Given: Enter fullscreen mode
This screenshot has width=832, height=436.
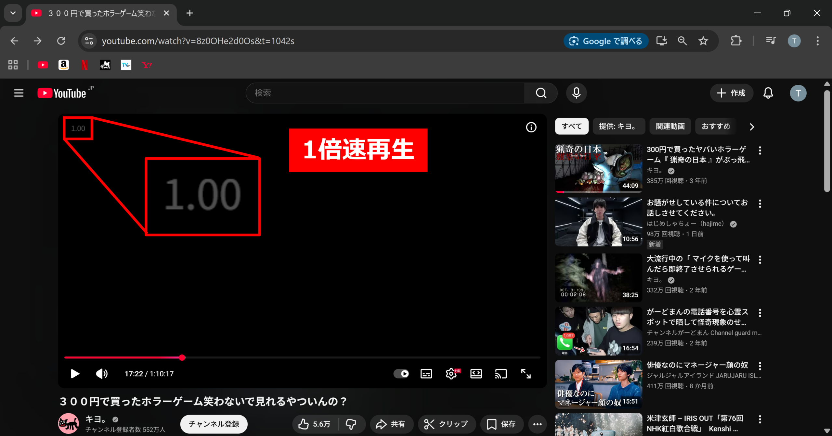Looking at the screenshot, I should [526, 374].
